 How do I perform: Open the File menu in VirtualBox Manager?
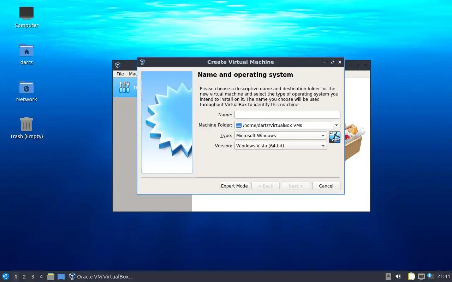(120, 74)
